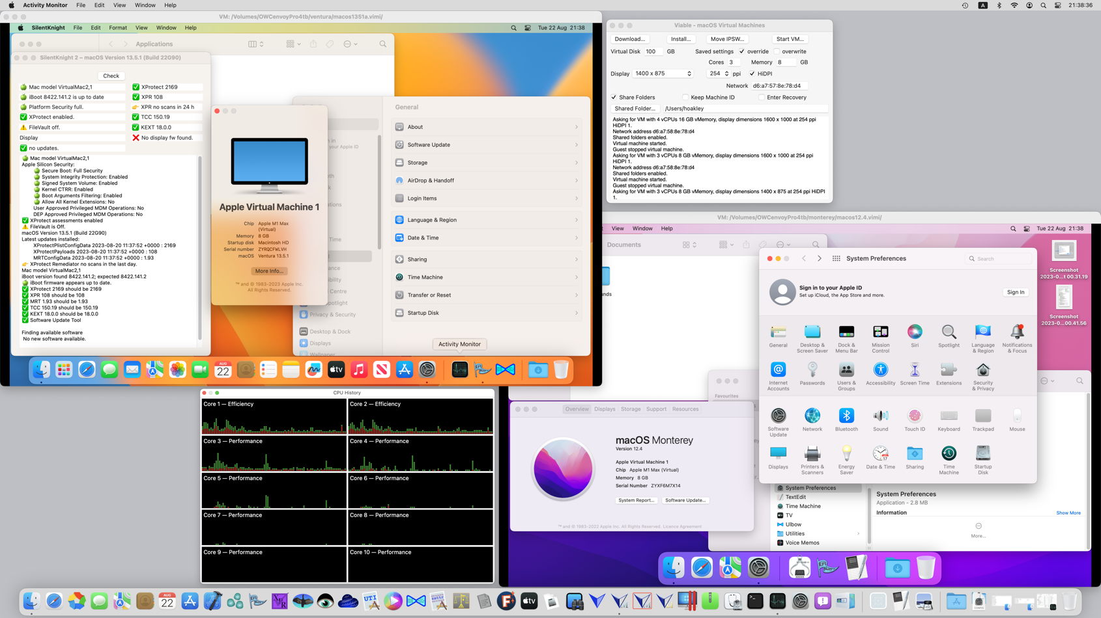The width and height of the screenshot is (1101, 618).
Task: Open Spotlight from the menu bar
Action: pos(1042,5)
